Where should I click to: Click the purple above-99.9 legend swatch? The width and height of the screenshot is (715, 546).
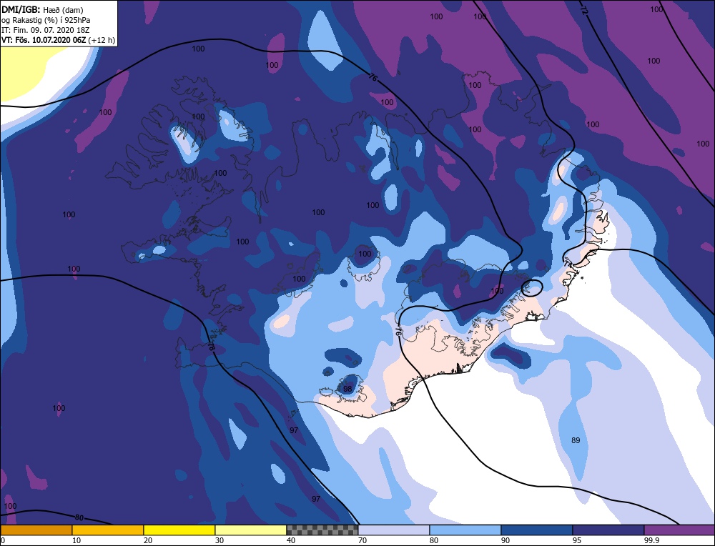click(x=679, y=530)
